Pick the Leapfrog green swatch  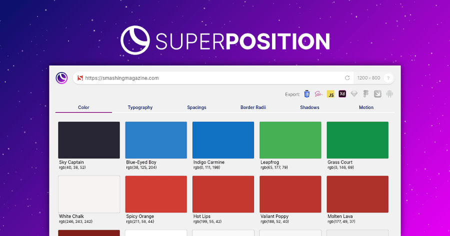click(290, 140)
